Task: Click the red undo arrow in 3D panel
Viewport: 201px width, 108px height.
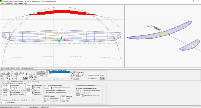Action: 82,72
